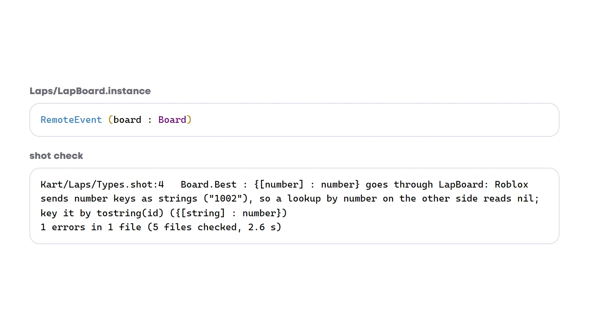Click the word Roblox in the output

(511, 185)
